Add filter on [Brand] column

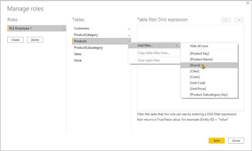tap(209, 65)
